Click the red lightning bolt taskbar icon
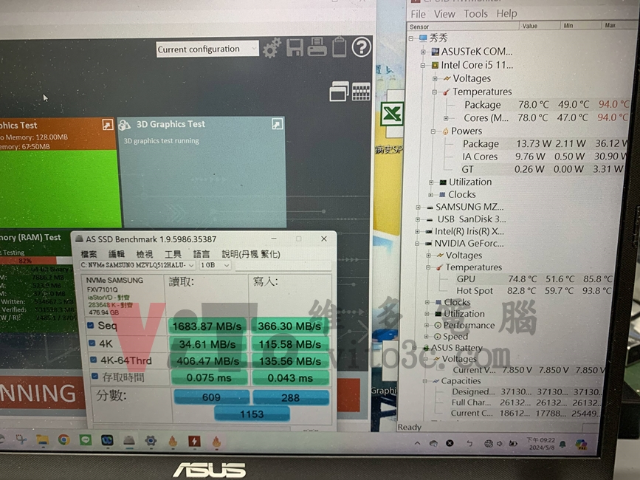Image resolution: width=640 pixels, height=480 pixels. point(194,441)
